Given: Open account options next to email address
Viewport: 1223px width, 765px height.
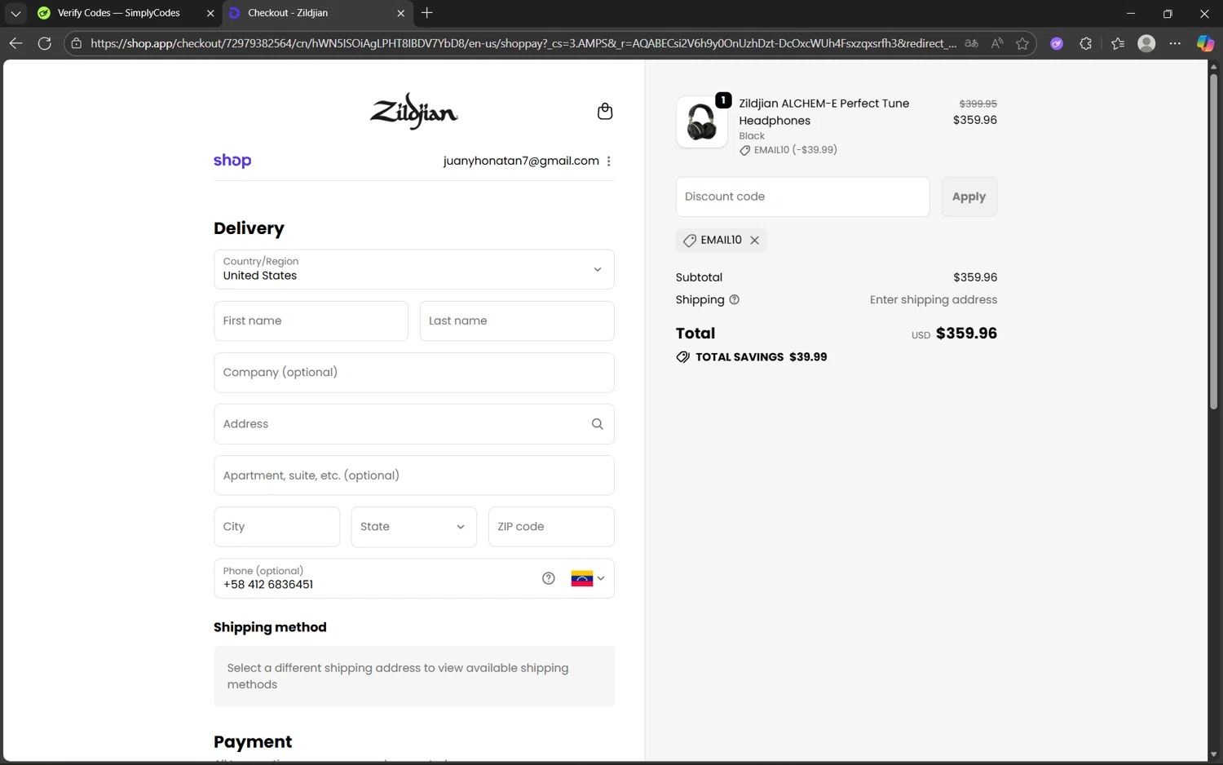Looking at the screenshot, I should pyautogui.click(x=608, y=161).
